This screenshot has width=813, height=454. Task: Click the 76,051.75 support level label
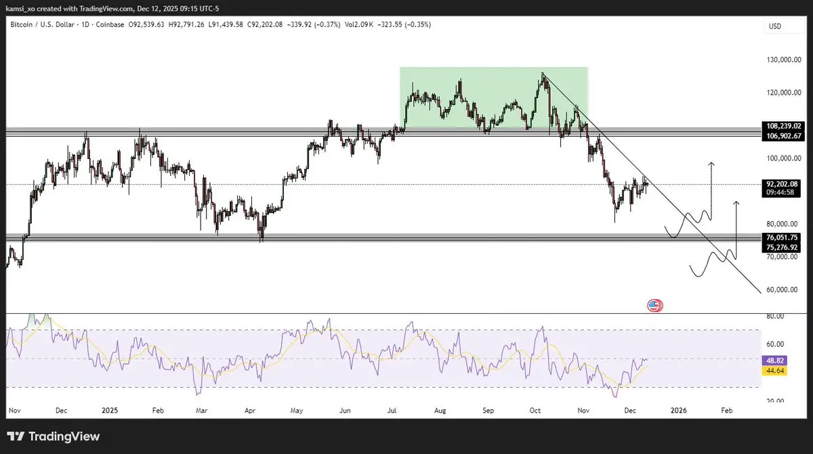[783, 237]
